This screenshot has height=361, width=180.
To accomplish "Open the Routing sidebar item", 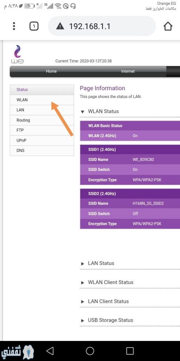I will coord(42,120).
